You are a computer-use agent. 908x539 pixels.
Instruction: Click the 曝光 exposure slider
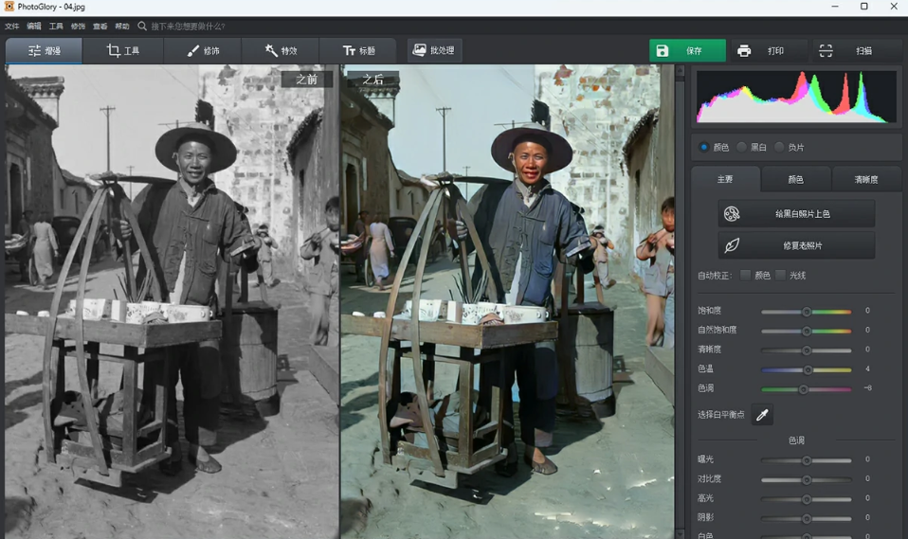(x=806, y=460)
